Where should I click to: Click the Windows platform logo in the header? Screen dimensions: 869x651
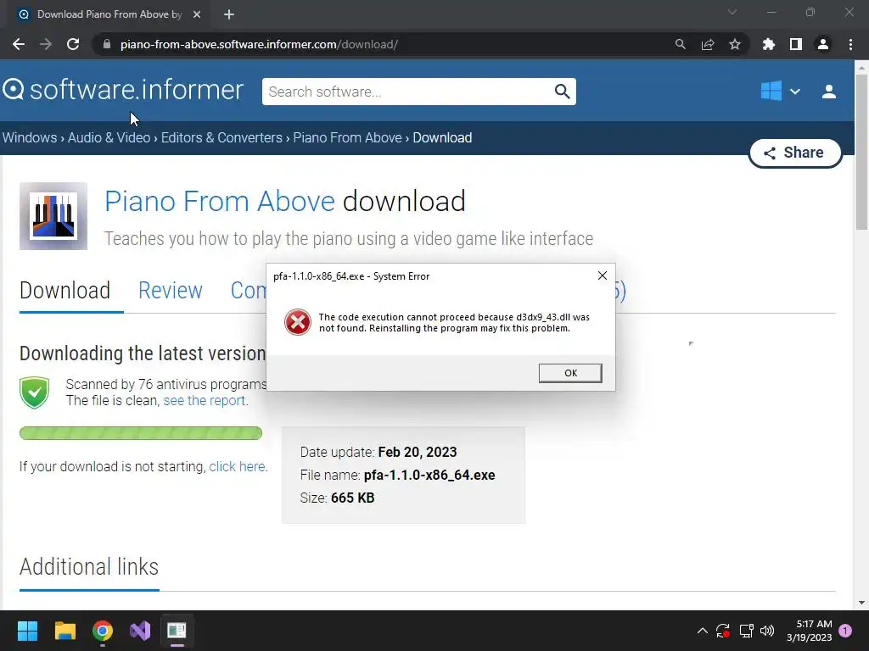click(x=771, y=91)
